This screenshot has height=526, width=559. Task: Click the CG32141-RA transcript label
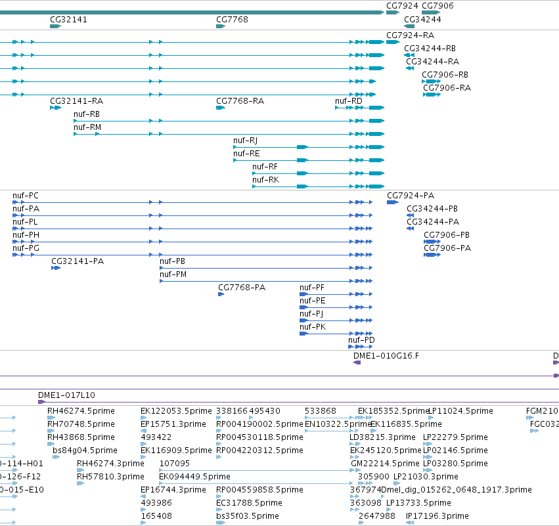tap(77, 101)
